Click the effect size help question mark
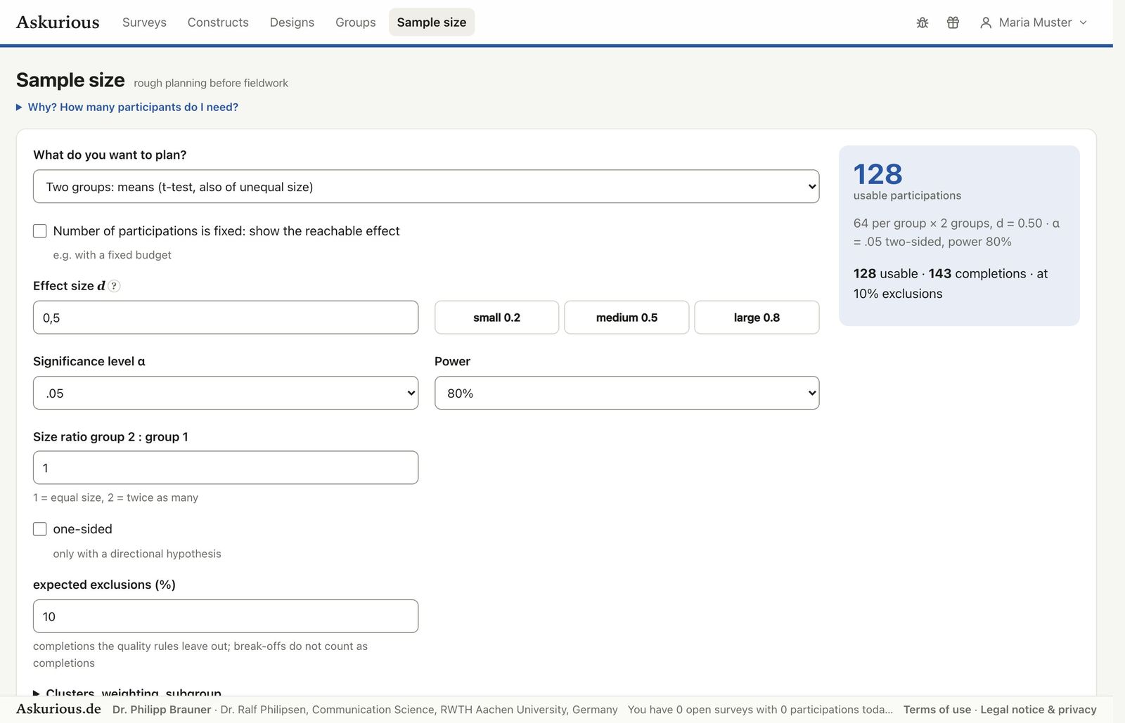The width and height of the screenshot is (1125, 723). click(x=114, y=286)
